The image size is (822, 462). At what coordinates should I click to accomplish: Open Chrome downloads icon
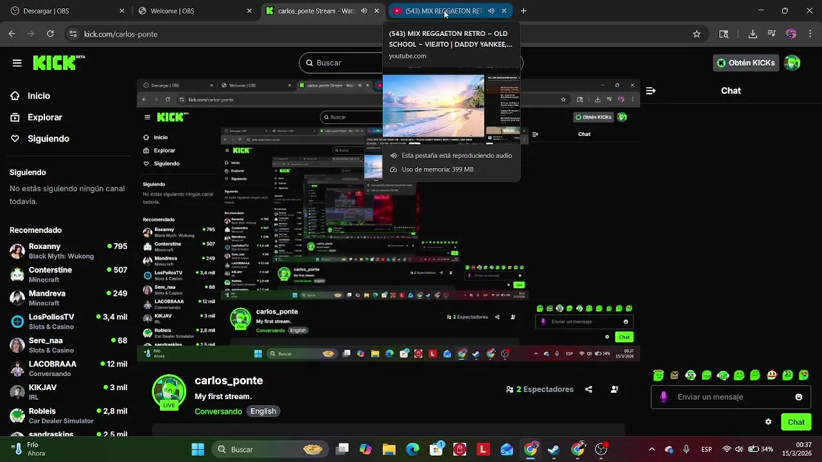click(753, 34)
